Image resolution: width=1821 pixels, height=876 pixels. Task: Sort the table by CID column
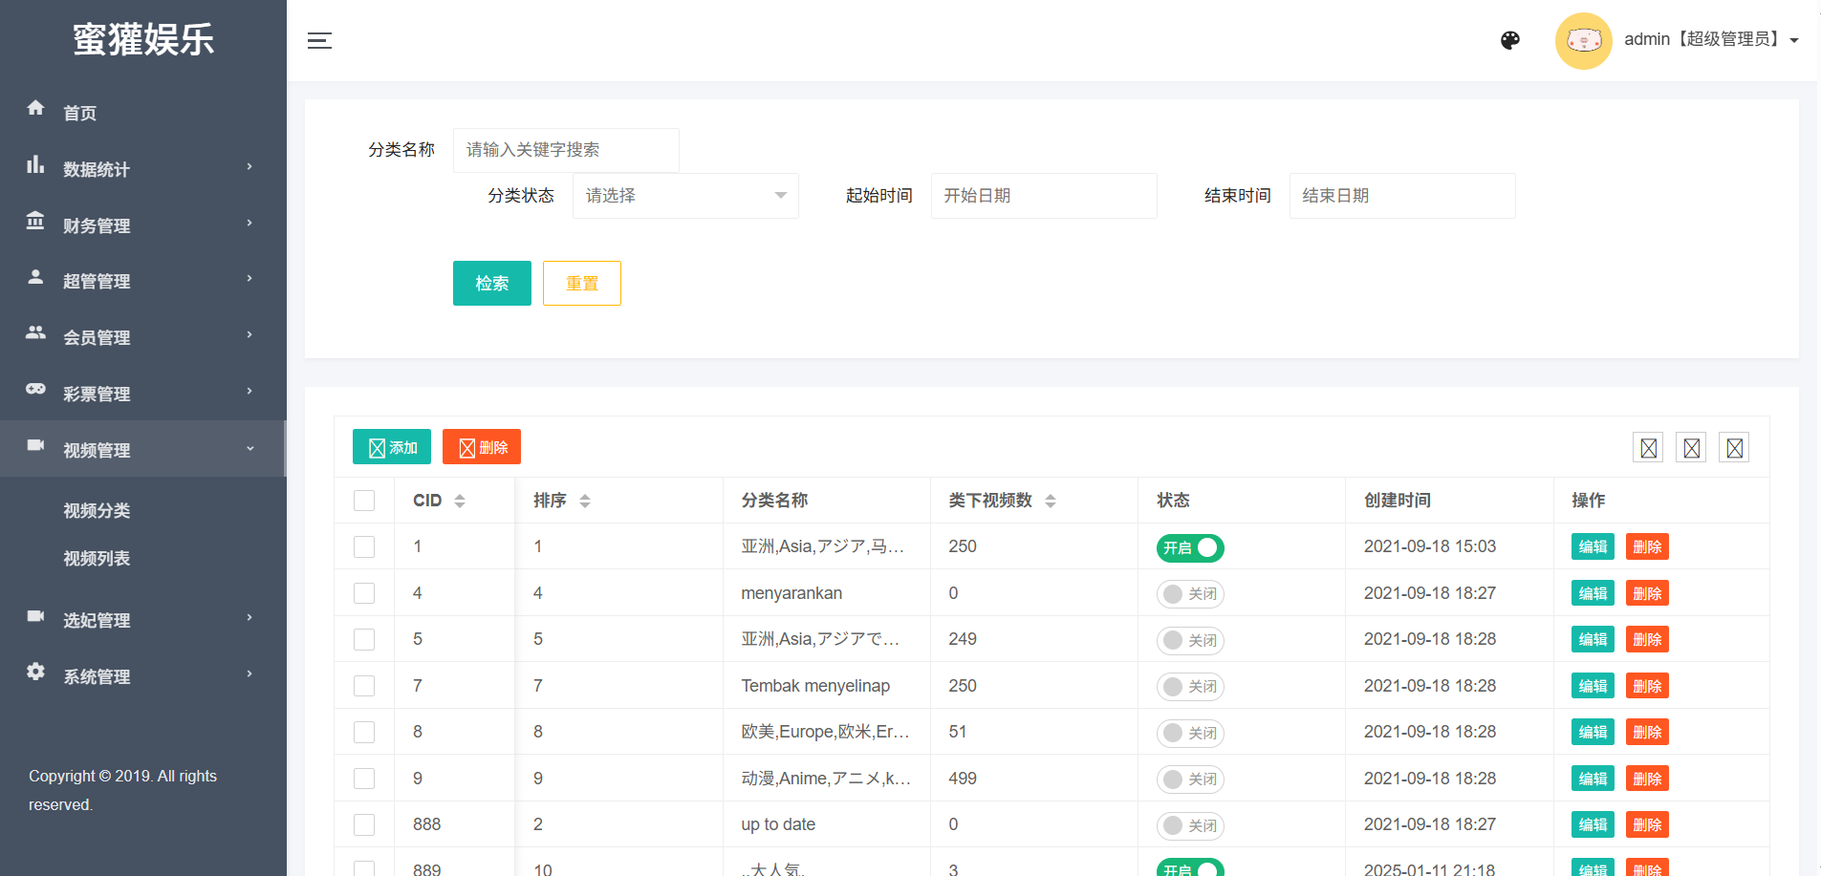[460, 501]
